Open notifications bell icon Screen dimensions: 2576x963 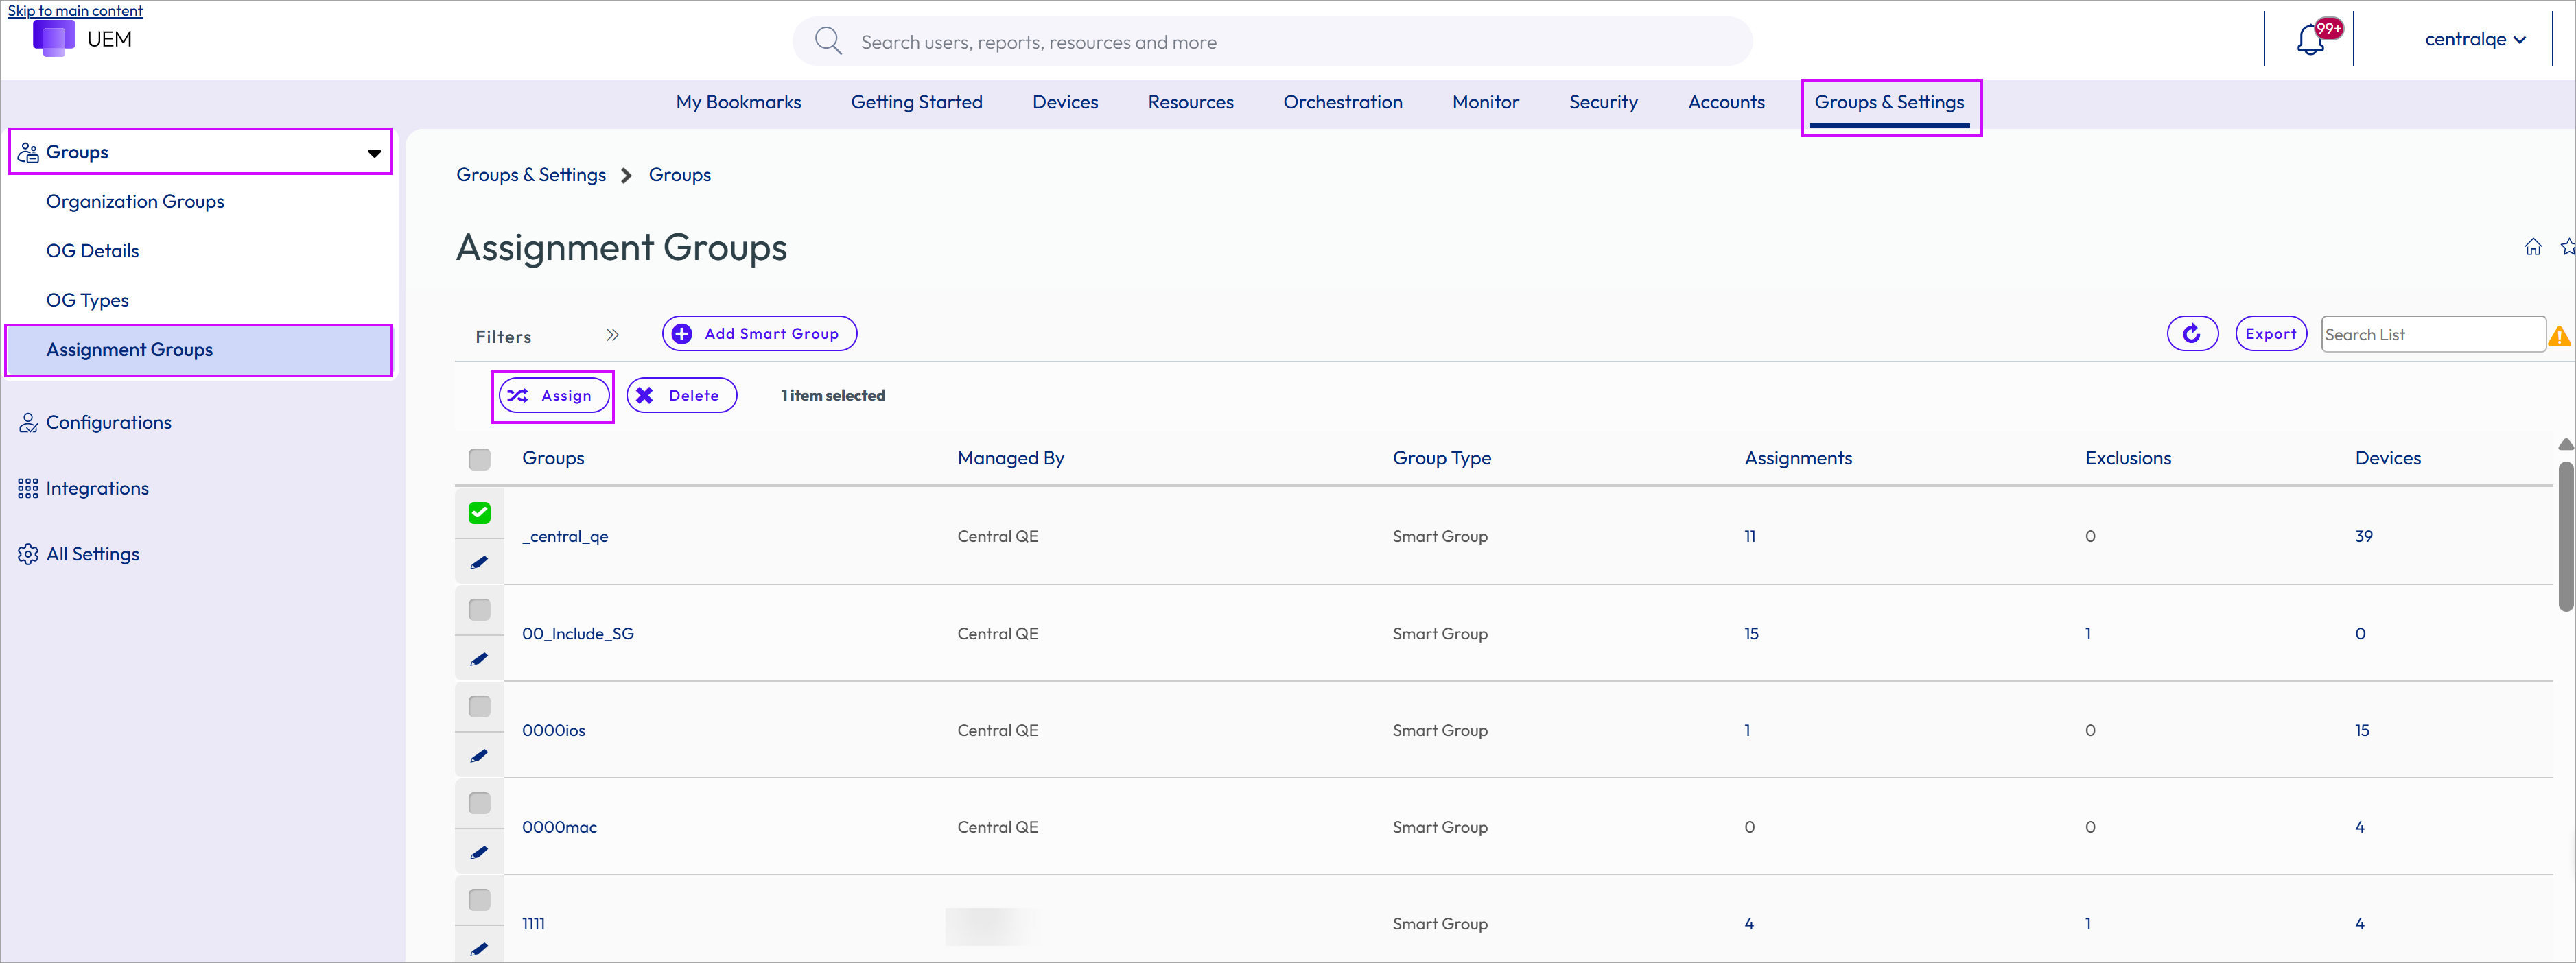click(x=2310, y=40)
